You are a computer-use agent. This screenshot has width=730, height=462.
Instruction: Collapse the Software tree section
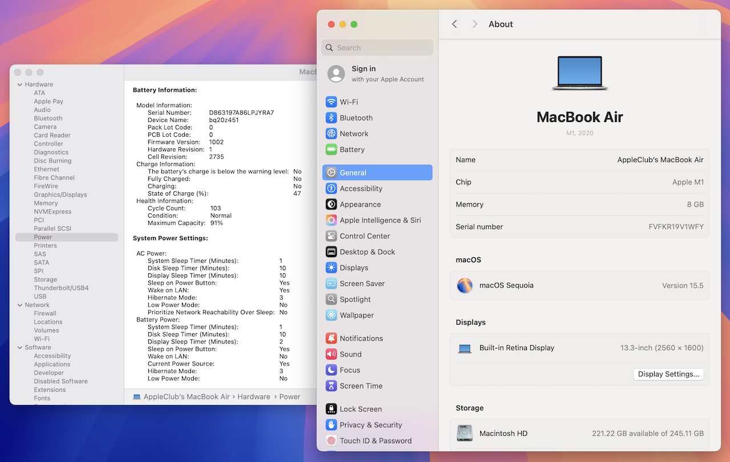point(20,347)
